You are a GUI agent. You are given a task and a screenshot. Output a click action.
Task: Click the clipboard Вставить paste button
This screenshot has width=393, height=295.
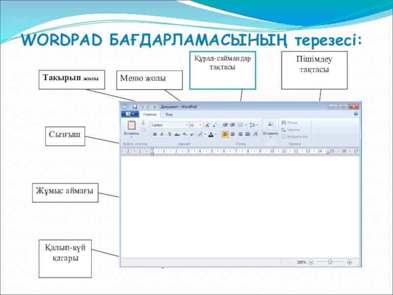[131, 128]
